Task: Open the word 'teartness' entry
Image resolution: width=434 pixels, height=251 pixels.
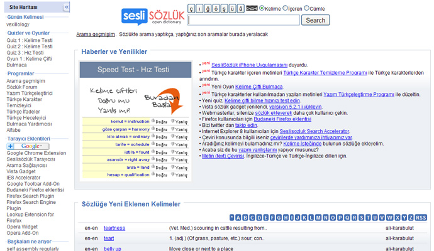Action: point(114,228)
